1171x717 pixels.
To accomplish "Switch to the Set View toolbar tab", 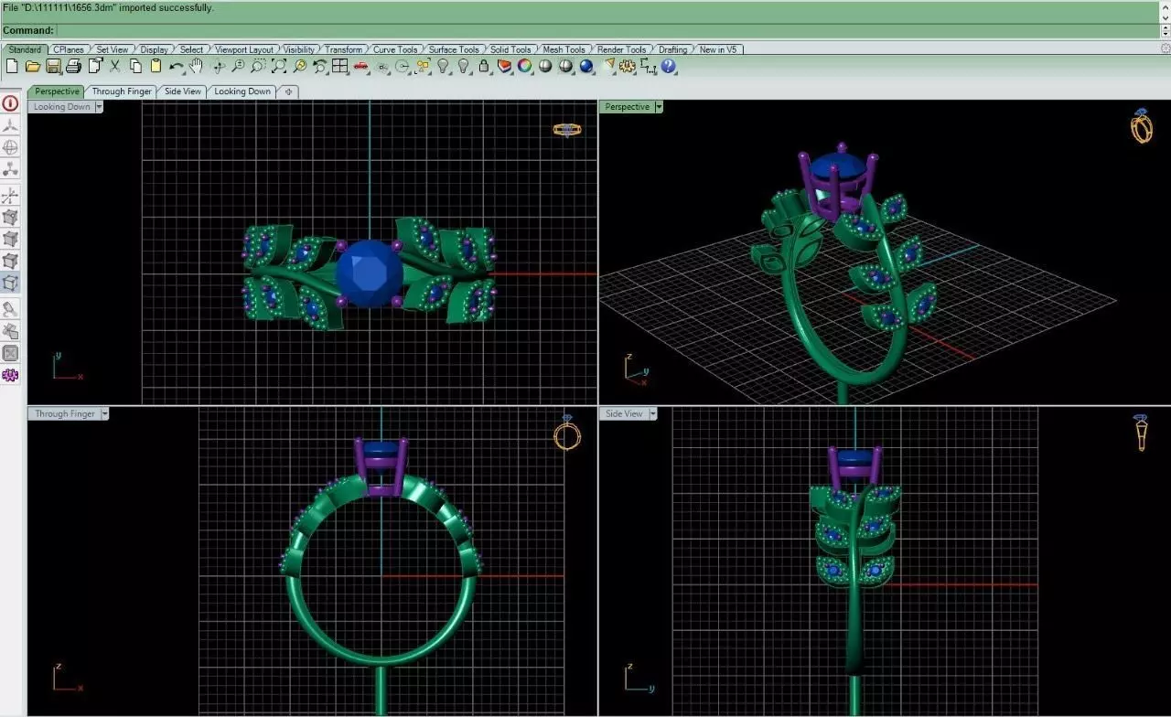I will point(113,49).
